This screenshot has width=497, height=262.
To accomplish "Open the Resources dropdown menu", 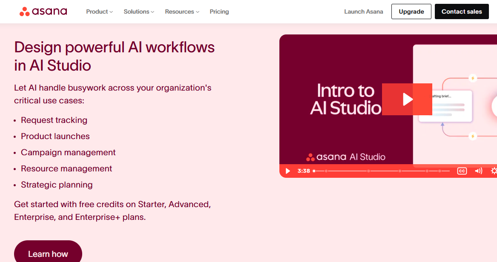I will point(182,12).
